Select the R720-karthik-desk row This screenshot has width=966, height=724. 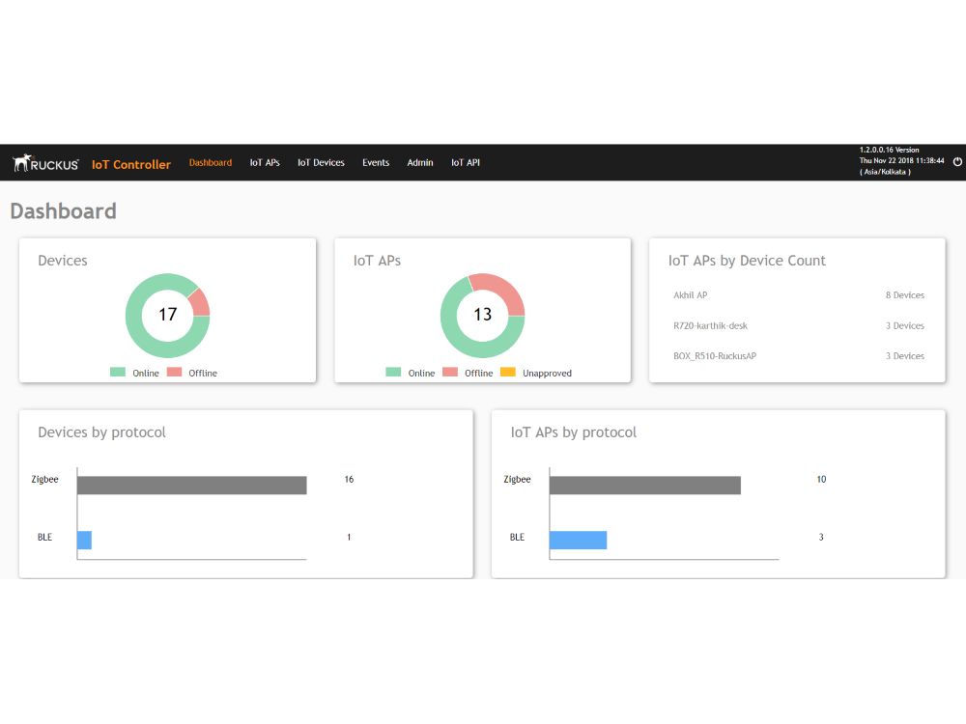[799, 325]
